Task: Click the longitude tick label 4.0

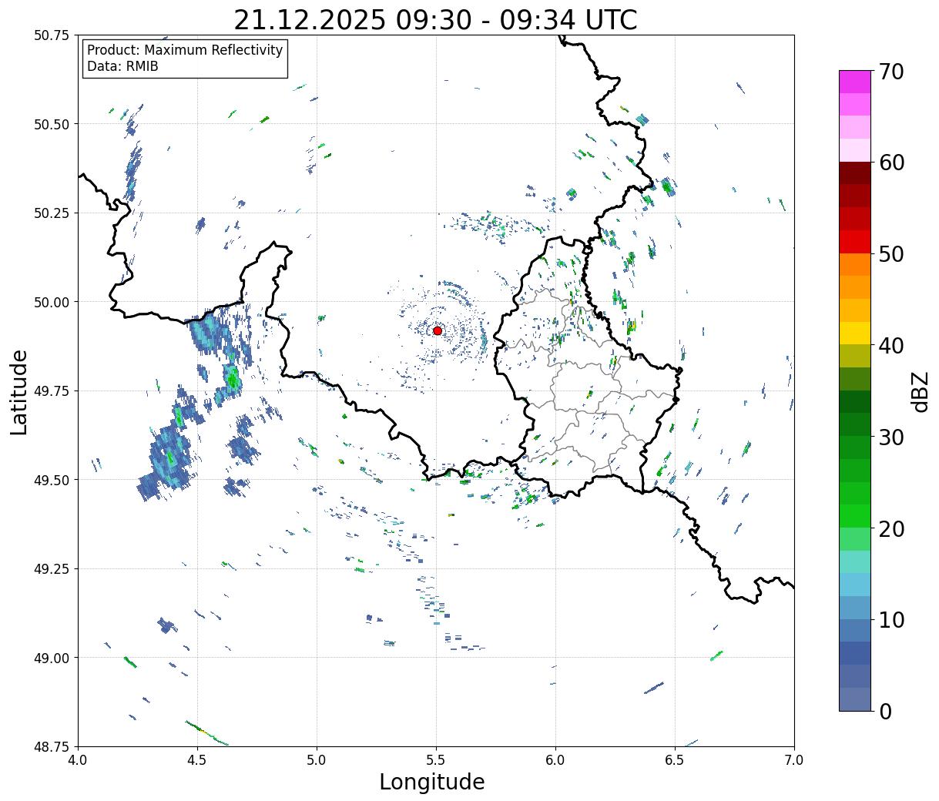Action: pyautogui.click(x=78, y=760)
